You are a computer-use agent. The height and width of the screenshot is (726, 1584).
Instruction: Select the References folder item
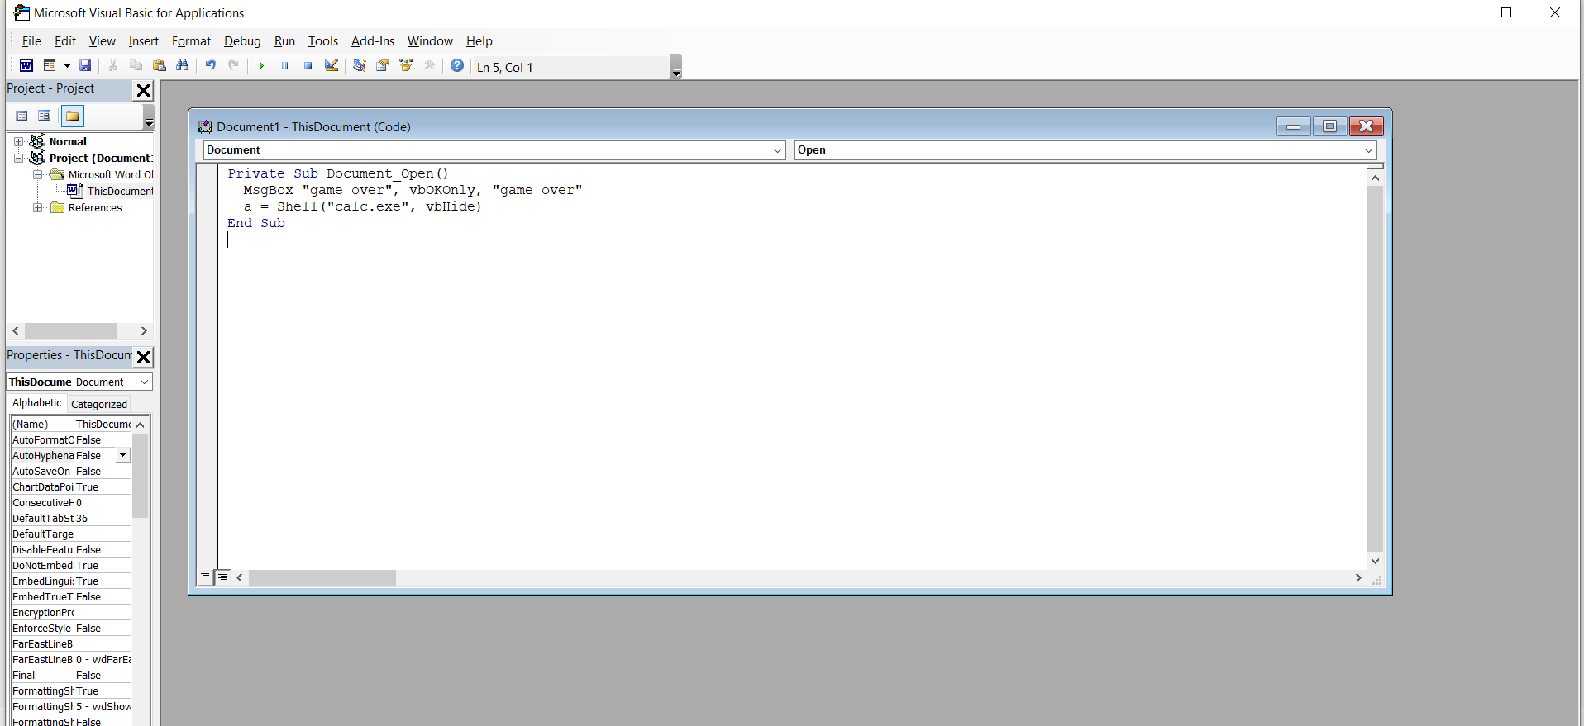pos(95,207)
